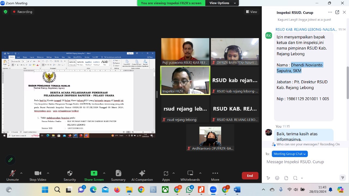Launch the AI Companion panel
This screenshot has width=349, height=196.
[142, 176]
